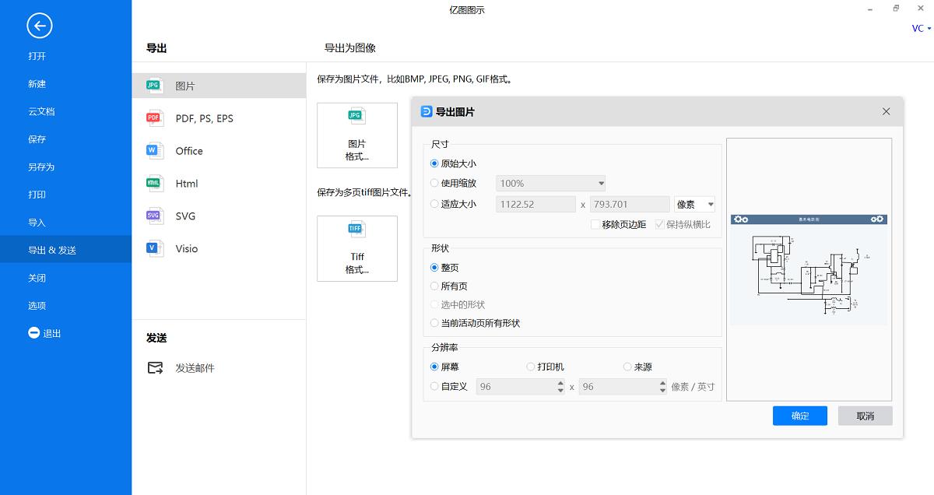Switch to the 打印 sidebar item
934x495 pixels.
(37, 195)
